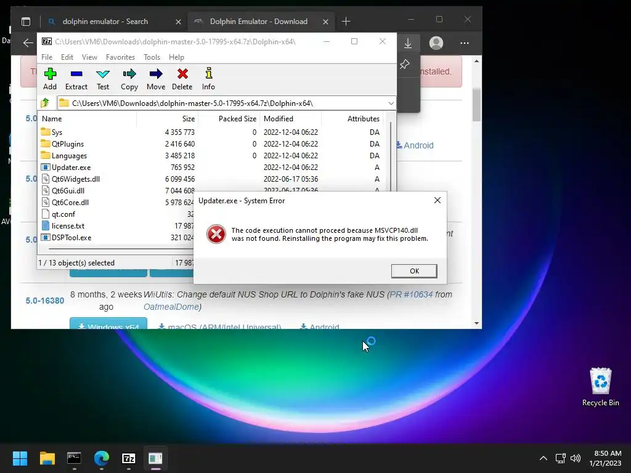Go up one folder level in 7-Zip

point(45,103)
